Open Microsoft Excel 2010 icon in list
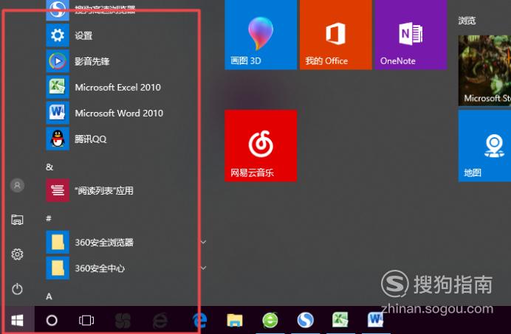 (58, 87)
